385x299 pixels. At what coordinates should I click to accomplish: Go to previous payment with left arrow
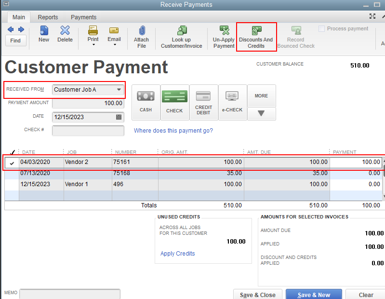(11, 29)
